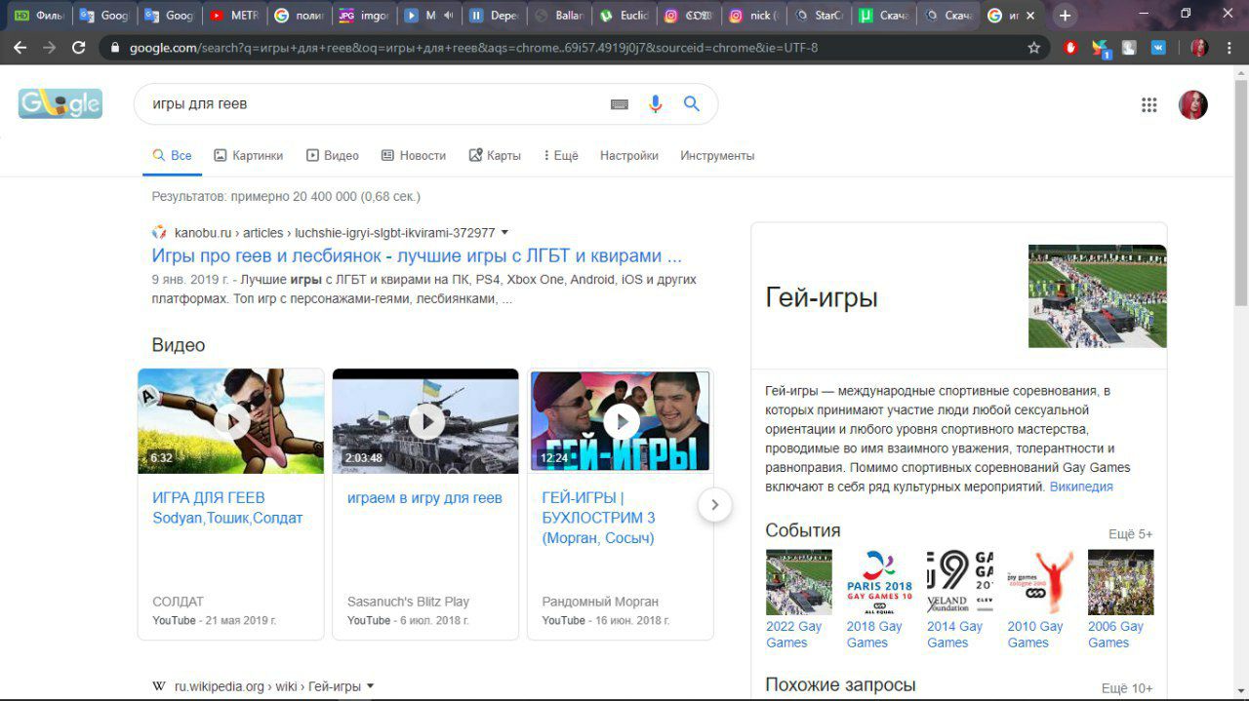Switch to the Depe tab
This screenshot has width=1249, height=701.
493,16
